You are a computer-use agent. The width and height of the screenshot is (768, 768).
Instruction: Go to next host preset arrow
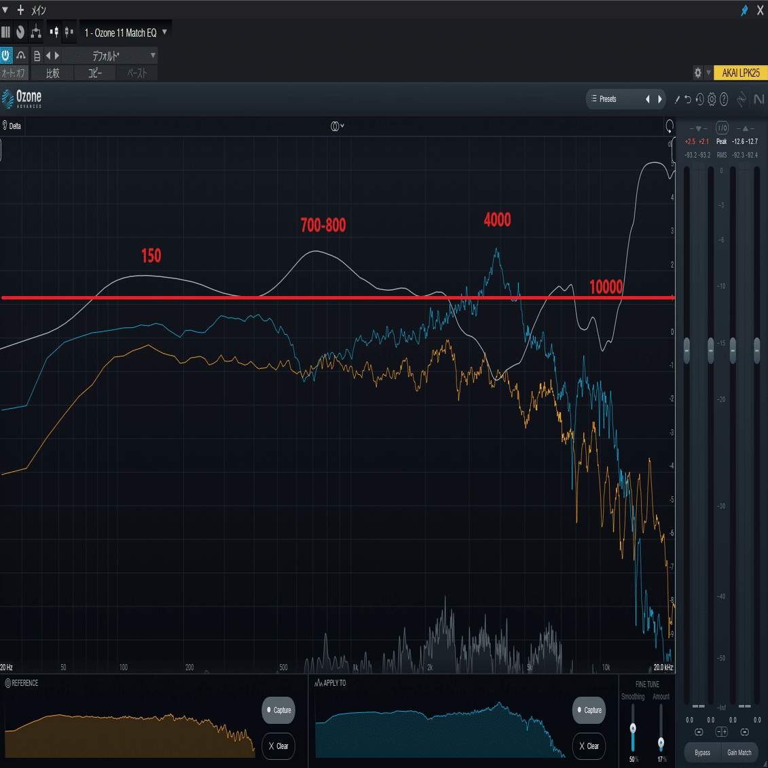[57, 56]
